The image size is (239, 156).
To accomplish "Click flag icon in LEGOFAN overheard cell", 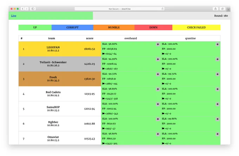I will point(103,54).
